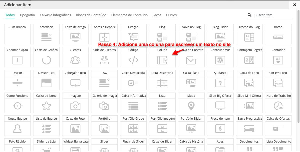Choose the FAQ item icon
This screenshot has height=152, width=300.
click(104, 83)
